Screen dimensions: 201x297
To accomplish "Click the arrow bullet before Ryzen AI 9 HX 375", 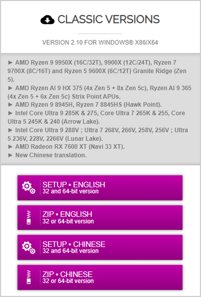I will (10, 88).
